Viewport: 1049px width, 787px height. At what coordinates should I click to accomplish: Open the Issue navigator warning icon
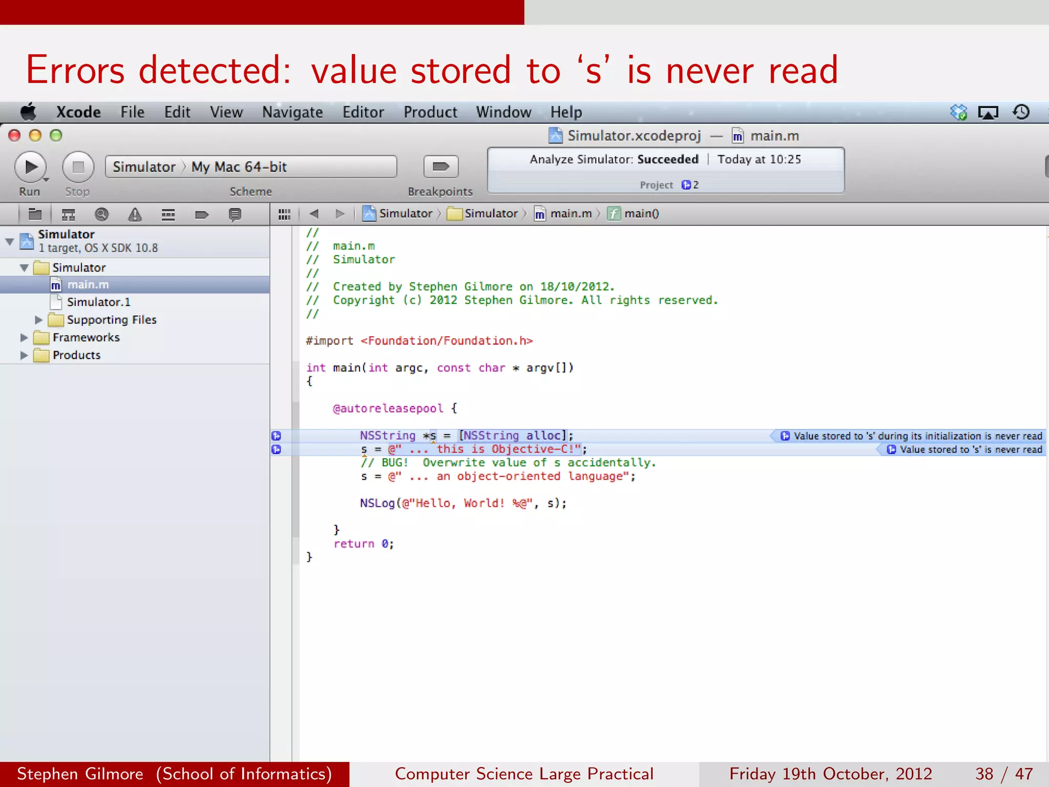135,214
